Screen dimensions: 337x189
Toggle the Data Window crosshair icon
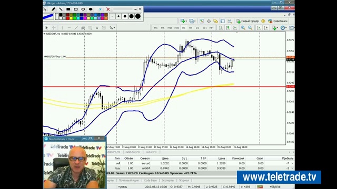coord(209,21)
